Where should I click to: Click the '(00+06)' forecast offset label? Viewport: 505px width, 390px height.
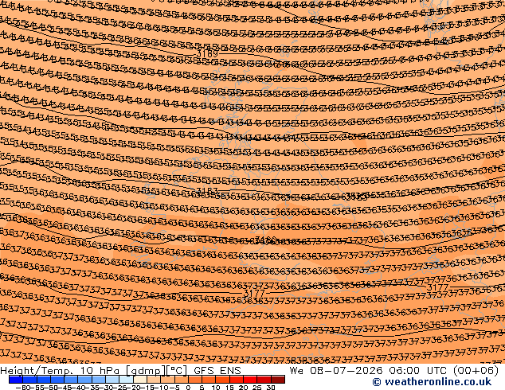pyautogui.click(x=476, y=371)
